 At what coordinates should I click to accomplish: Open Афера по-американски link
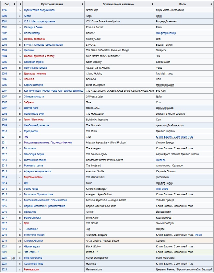[37, 171]
